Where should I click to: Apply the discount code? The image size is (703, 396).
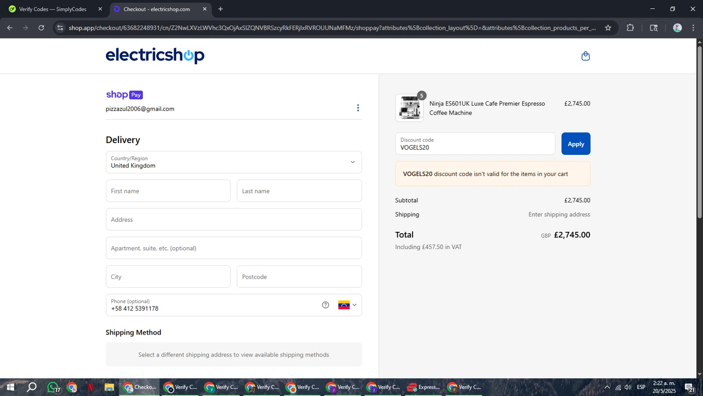point(576,144)
